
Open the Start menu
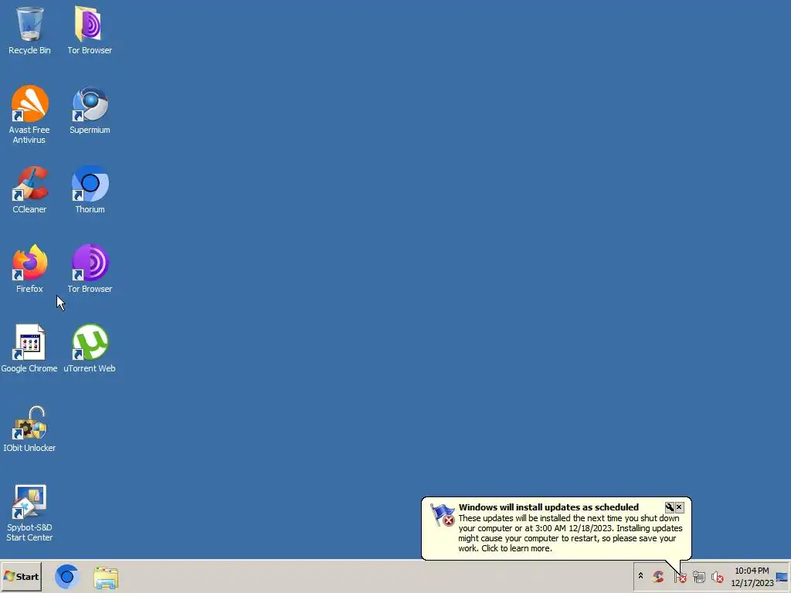(x=21, y=576)
